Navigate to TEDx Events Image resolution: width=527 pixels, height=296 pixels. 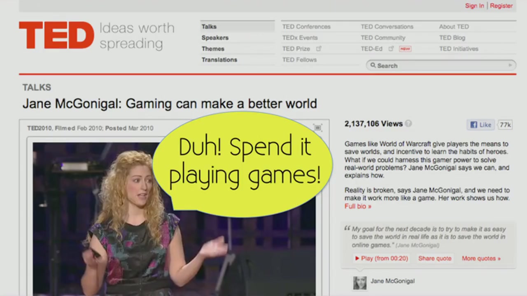pos(300,37)
